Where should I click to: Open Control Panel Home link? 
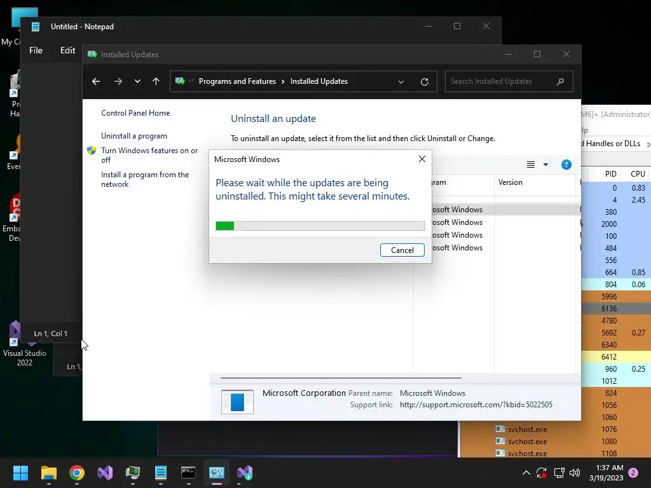point(135,113)
